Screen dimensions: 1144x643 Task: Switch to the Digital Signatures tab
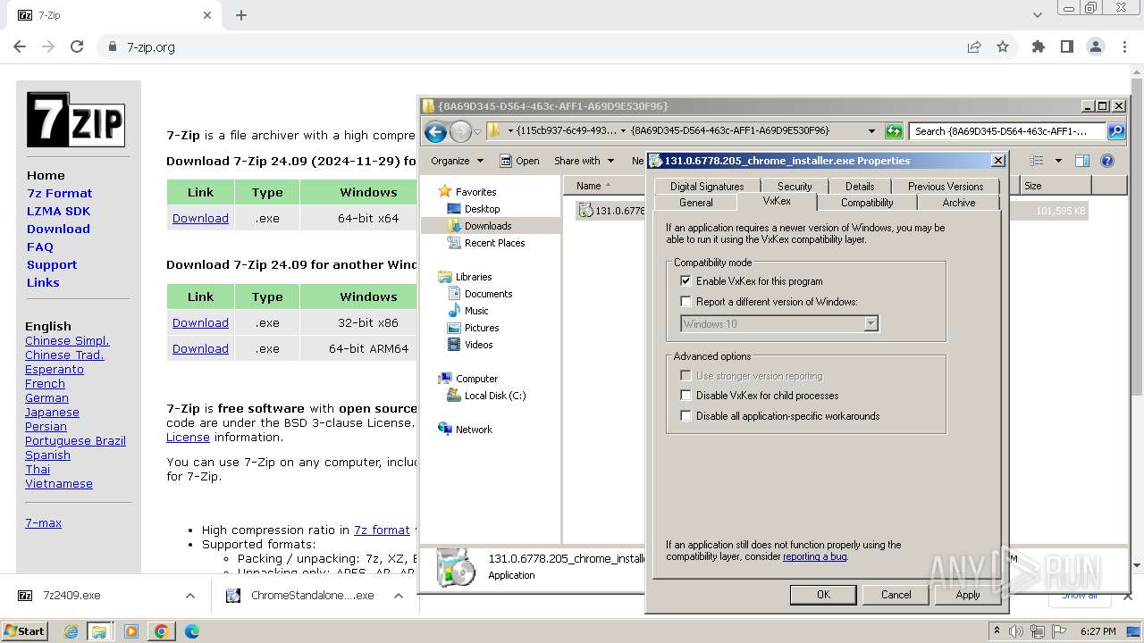tap(707, 187)
